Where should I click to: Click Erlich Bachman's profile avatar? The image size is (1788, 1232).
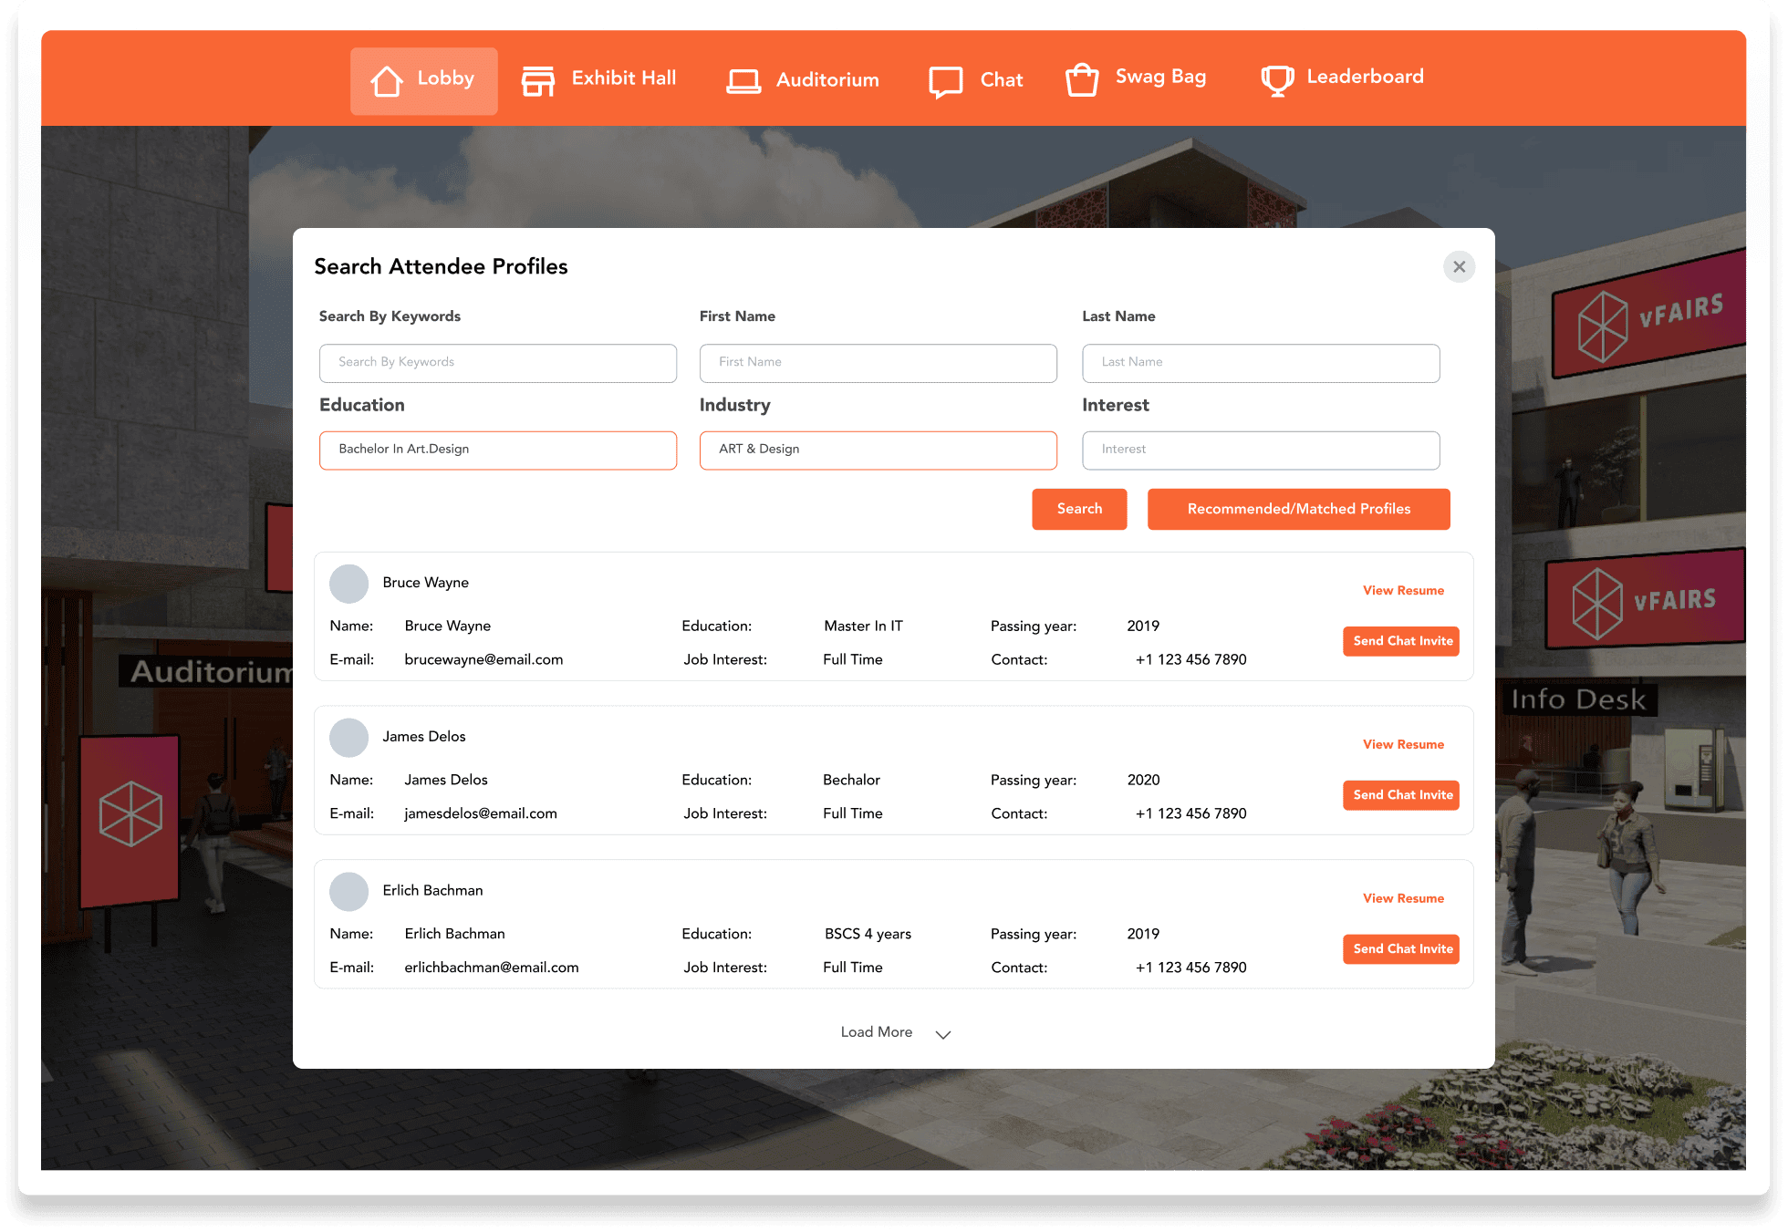tap(348, 892)
